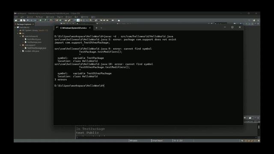Click the Save All icon in Eclipse toolbar

pos(24,21)
